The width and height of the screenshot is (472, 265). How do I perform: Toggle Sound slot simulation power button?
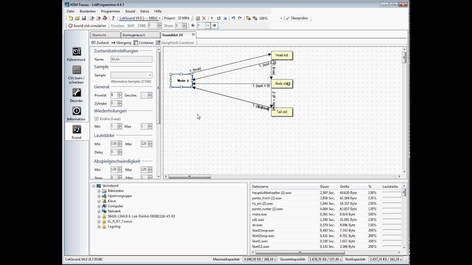70,26
